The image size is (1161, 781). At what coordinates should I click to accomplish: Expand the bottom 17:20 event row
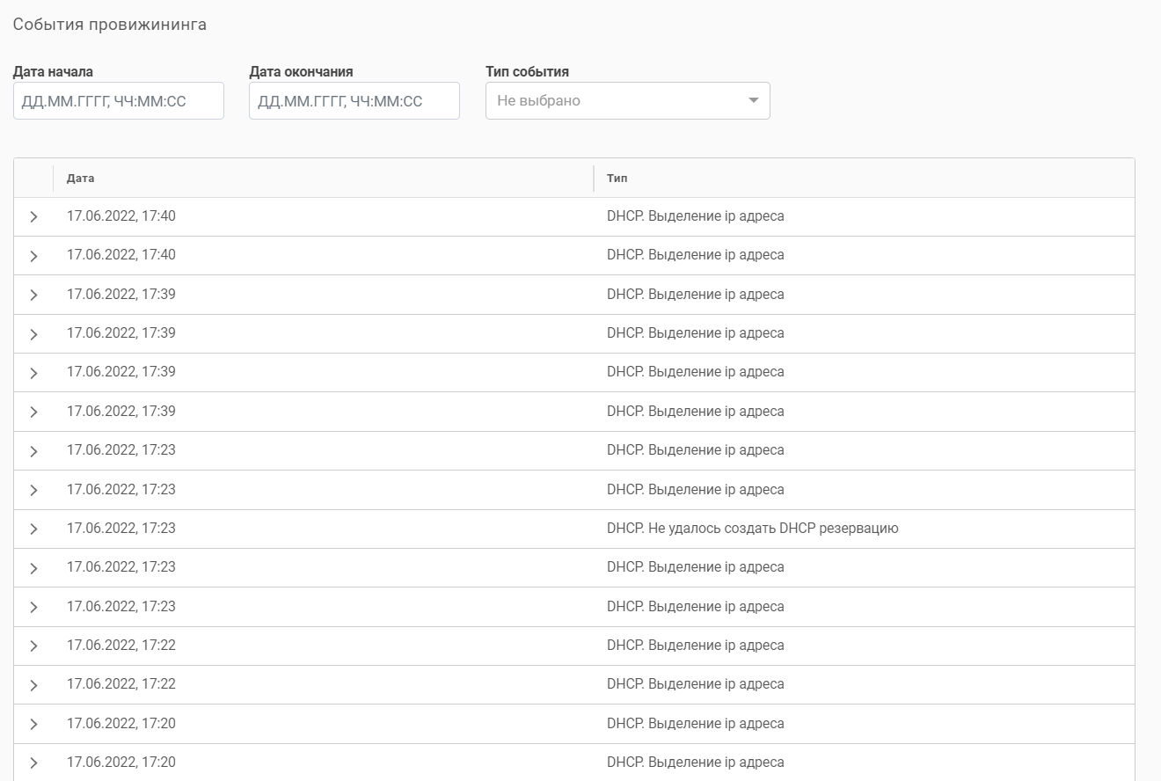tap(33, 763)
